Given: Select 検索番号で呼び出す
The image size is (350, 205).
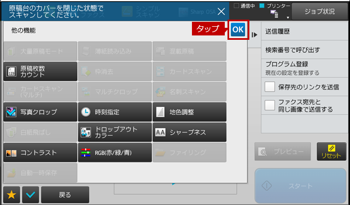Looking at the screenshot, I should [x=305, y=50].
